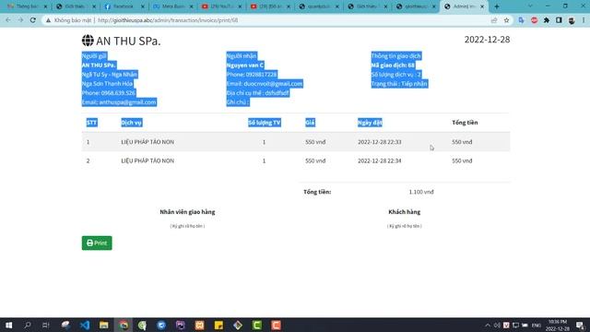Click the Dịch vụ column header

131,123
